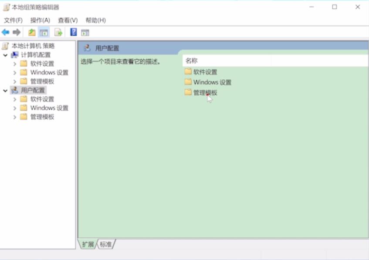Select 计算机配置 label in tree

click(36, 55)
